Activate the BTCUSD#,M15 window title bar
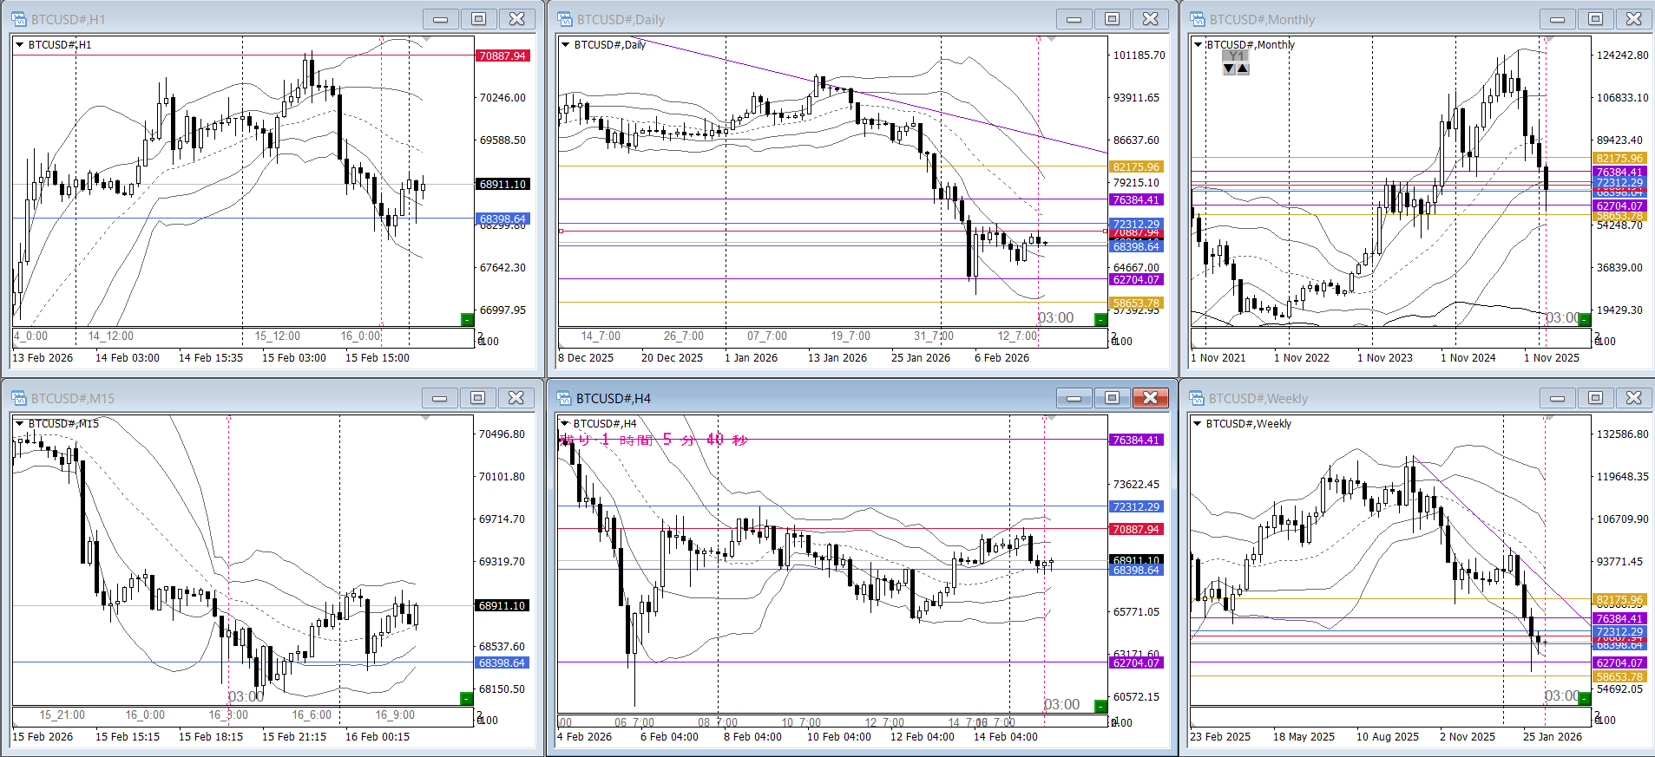 coord(217,398)
